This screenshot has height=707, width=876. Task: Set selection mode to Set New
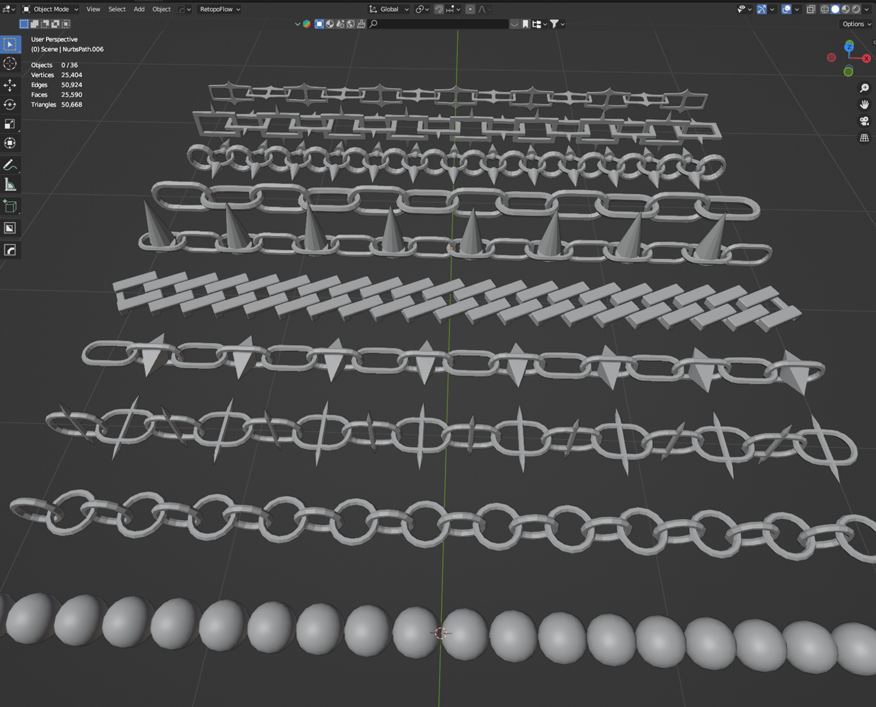coord(24,24)
